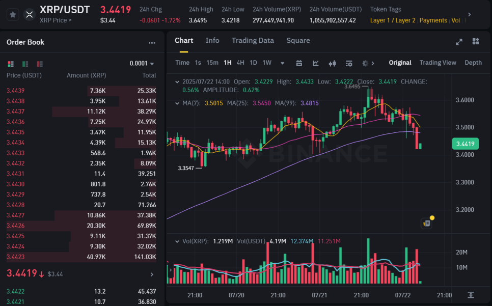
Task: Open technical indicators line-chart icon
Action: [316, 63]
